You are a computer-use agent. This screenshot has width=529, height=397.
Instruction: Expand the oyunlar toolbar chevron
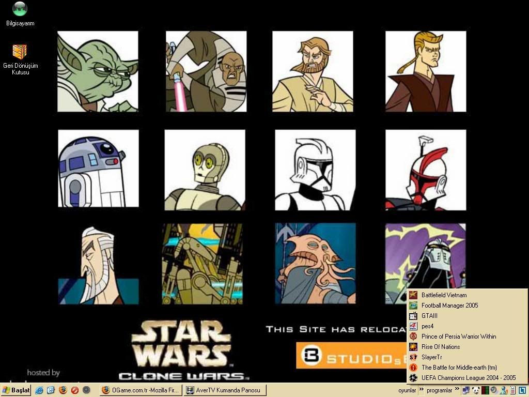pyautogui.click(x=422, y=389)
